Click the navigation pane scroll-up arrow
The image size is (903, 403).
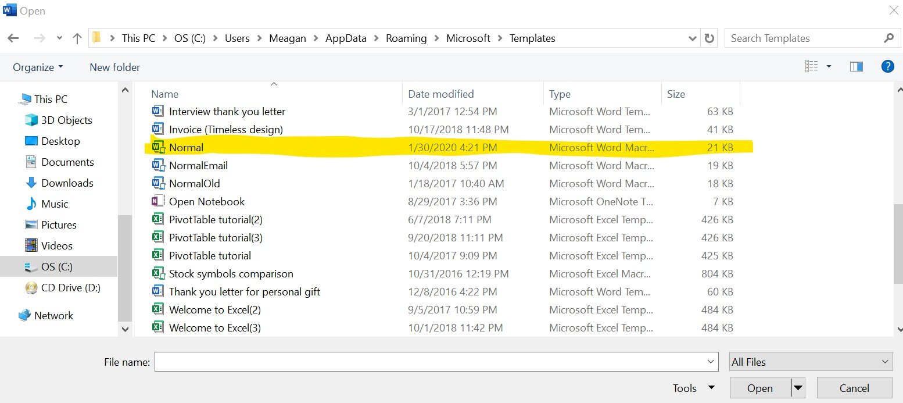click(x=125, y=90)
